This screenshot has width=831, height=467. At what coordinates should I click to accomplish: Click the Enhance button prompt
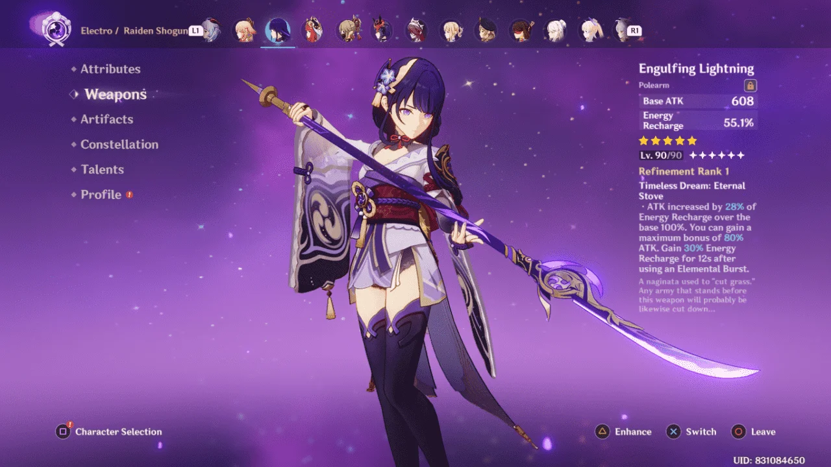tap(624, 431)
